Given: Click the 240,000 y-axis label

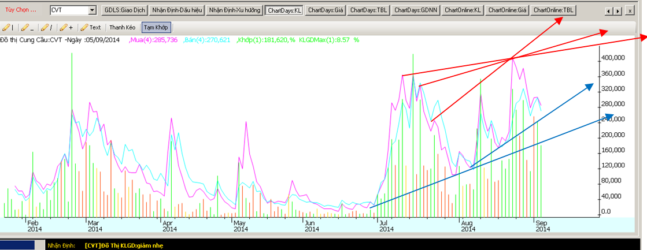Looking at the screenshot, I should [x=612, y=120].
